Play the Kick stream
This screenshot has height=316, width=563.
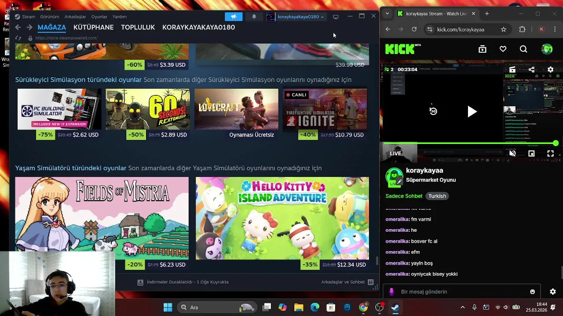pos(472,111)
